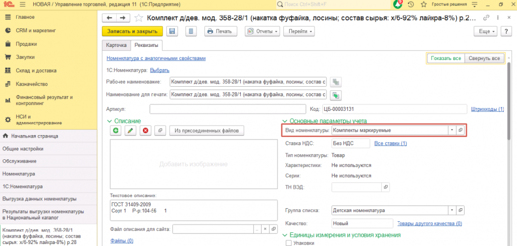
Task: Add item to favorites with star icon
Action: point(139,18)
